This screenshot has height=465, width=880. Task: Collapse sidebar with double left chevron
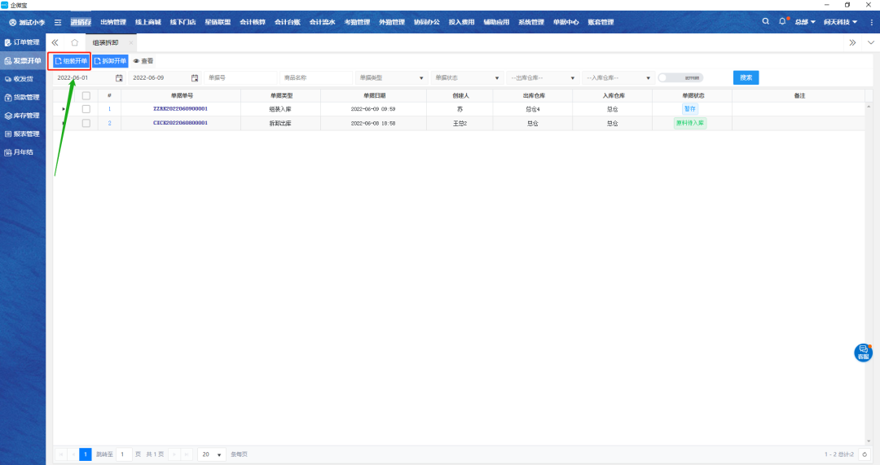pyautogui.click(x=55, y=42)
